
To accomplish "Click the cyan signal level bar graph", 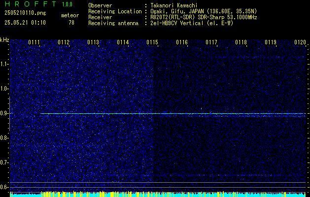I will pyautogui.click(x=158, y=194).
